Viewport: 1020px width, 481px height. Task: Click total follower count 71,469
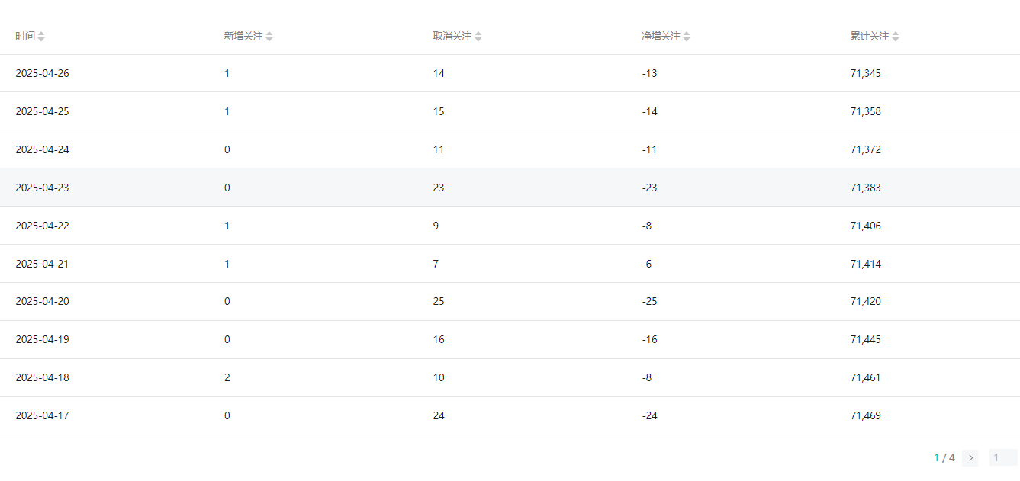pyautogui.click(x=865, y=416)
